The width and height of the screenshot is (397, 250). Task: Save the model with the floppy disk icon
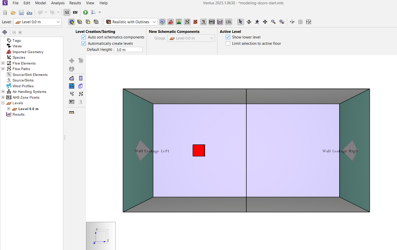pyautogui.click(x=21, y=12)
